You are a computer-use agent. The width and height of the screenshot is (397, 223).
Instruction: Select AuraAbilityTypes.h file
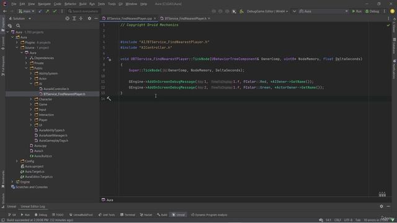pyautogui.click(x=51, y=130)
